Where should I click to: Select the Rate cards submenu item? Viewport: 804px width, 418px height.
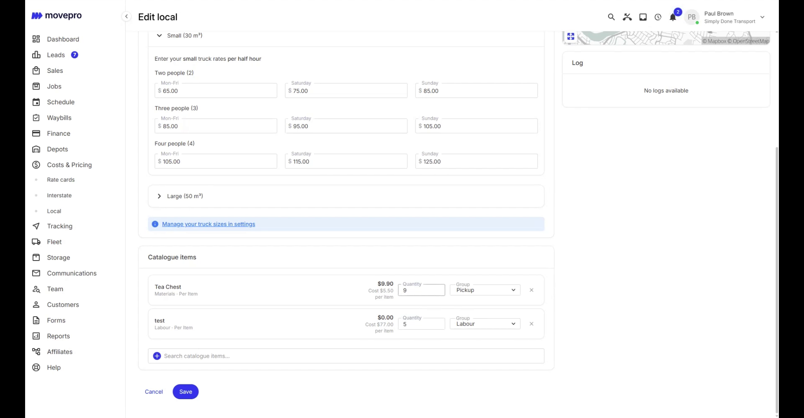point(61,180)
